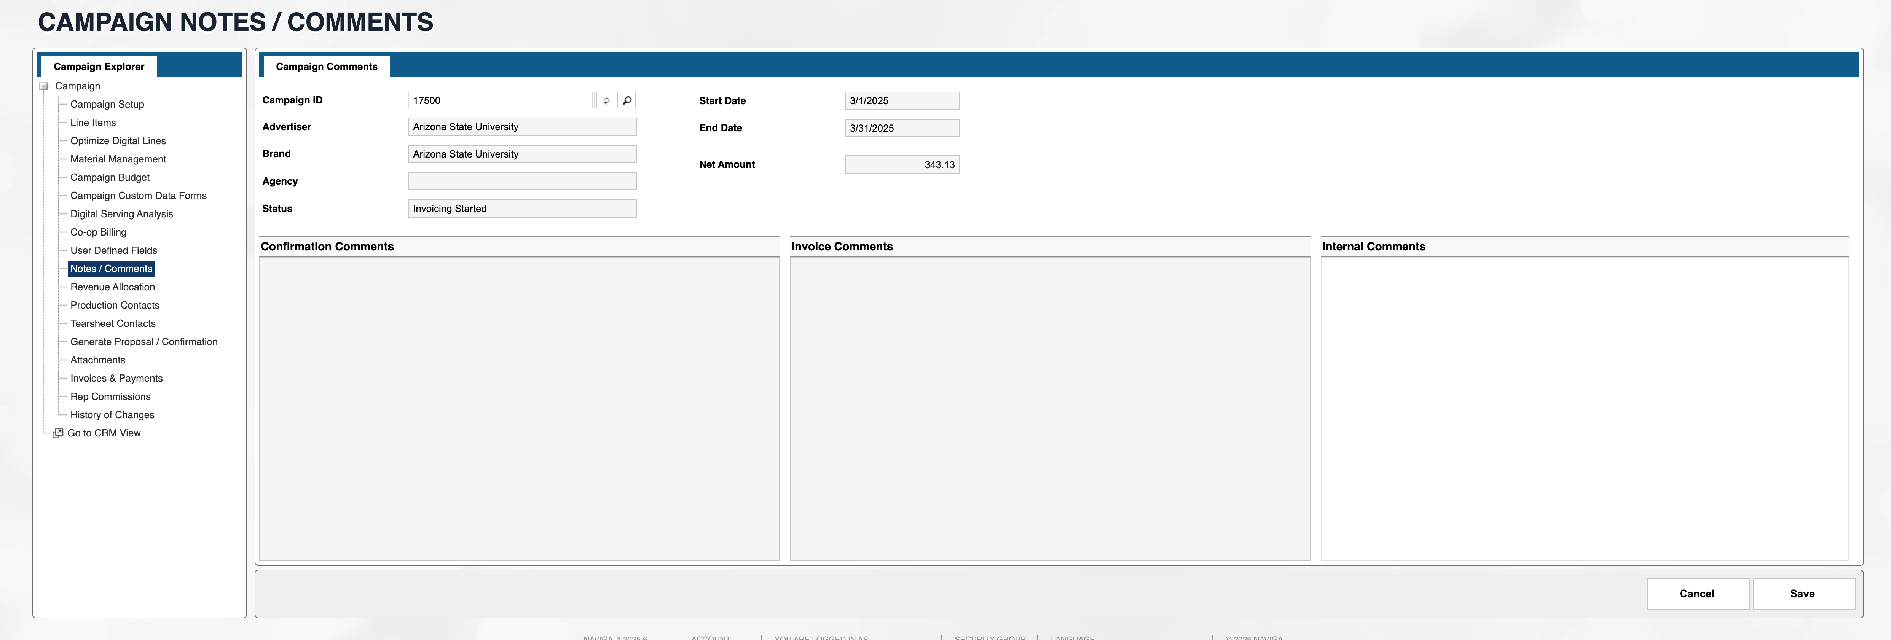Select Optimize Digital Lines
The image size is (1891, 640).
118,141
